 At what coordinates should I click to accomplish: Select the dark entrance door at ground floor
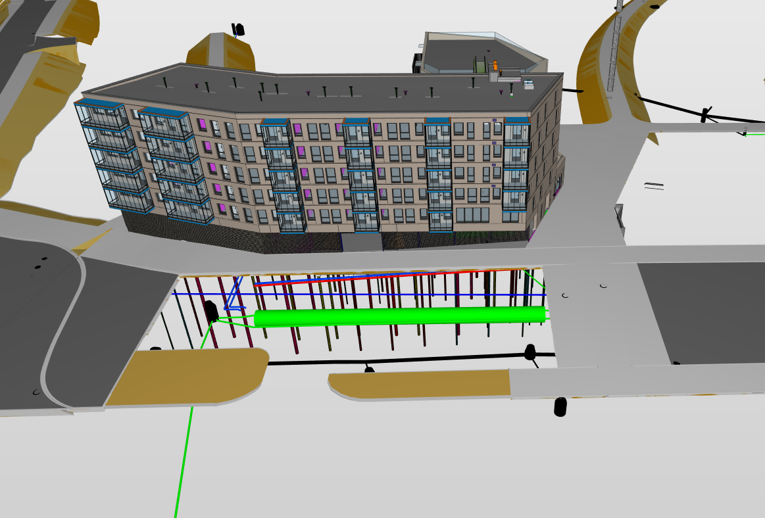361,241
